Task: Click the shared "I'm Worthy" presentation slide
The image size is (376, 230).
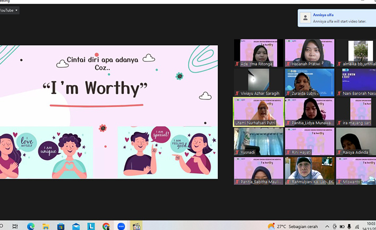Action: tap(109, 112)
